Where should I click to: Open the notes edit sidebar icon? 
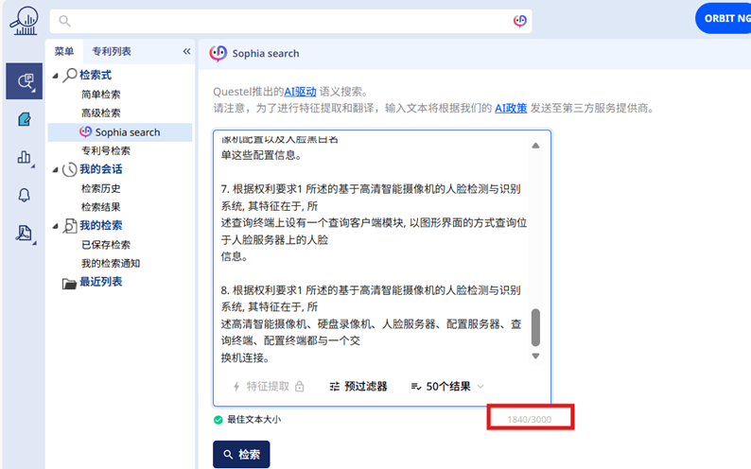click(x=24, y=119)
